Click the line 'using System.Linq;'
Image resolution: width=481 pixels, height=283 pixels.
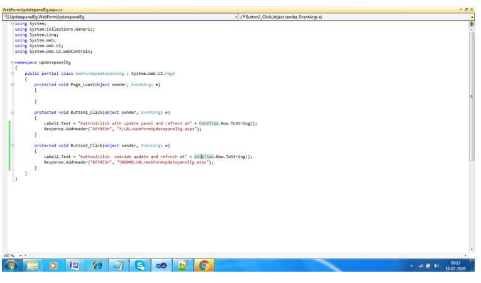pyautogui.click(x=36, y=35)
